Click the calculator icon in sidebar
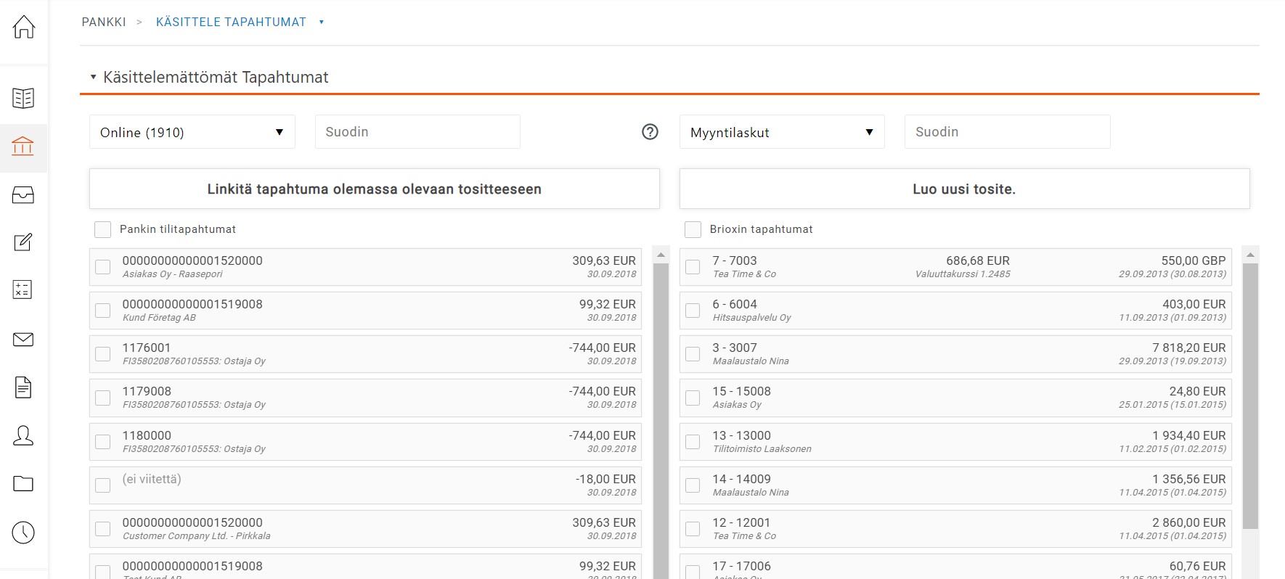This screenshot has height=579, width=1285. pyautogui.click(x=23, y=289)
